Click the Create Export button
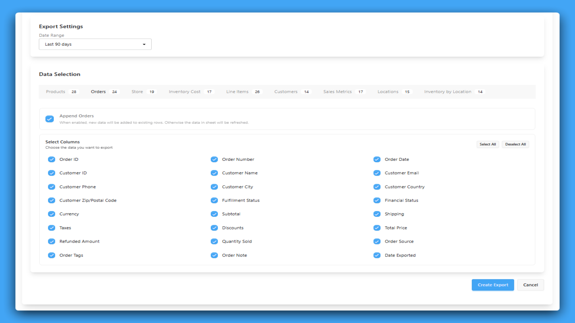Screen dimensions: 575x323 pyautogui.click(x=493, y=285)
